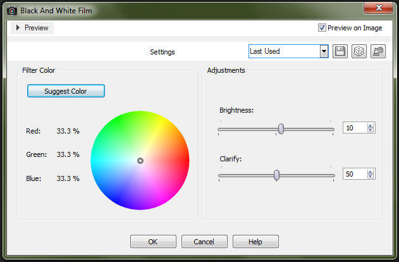Click the Help button
This screenshot has width=399, height=262.
[x=255, y=241]
